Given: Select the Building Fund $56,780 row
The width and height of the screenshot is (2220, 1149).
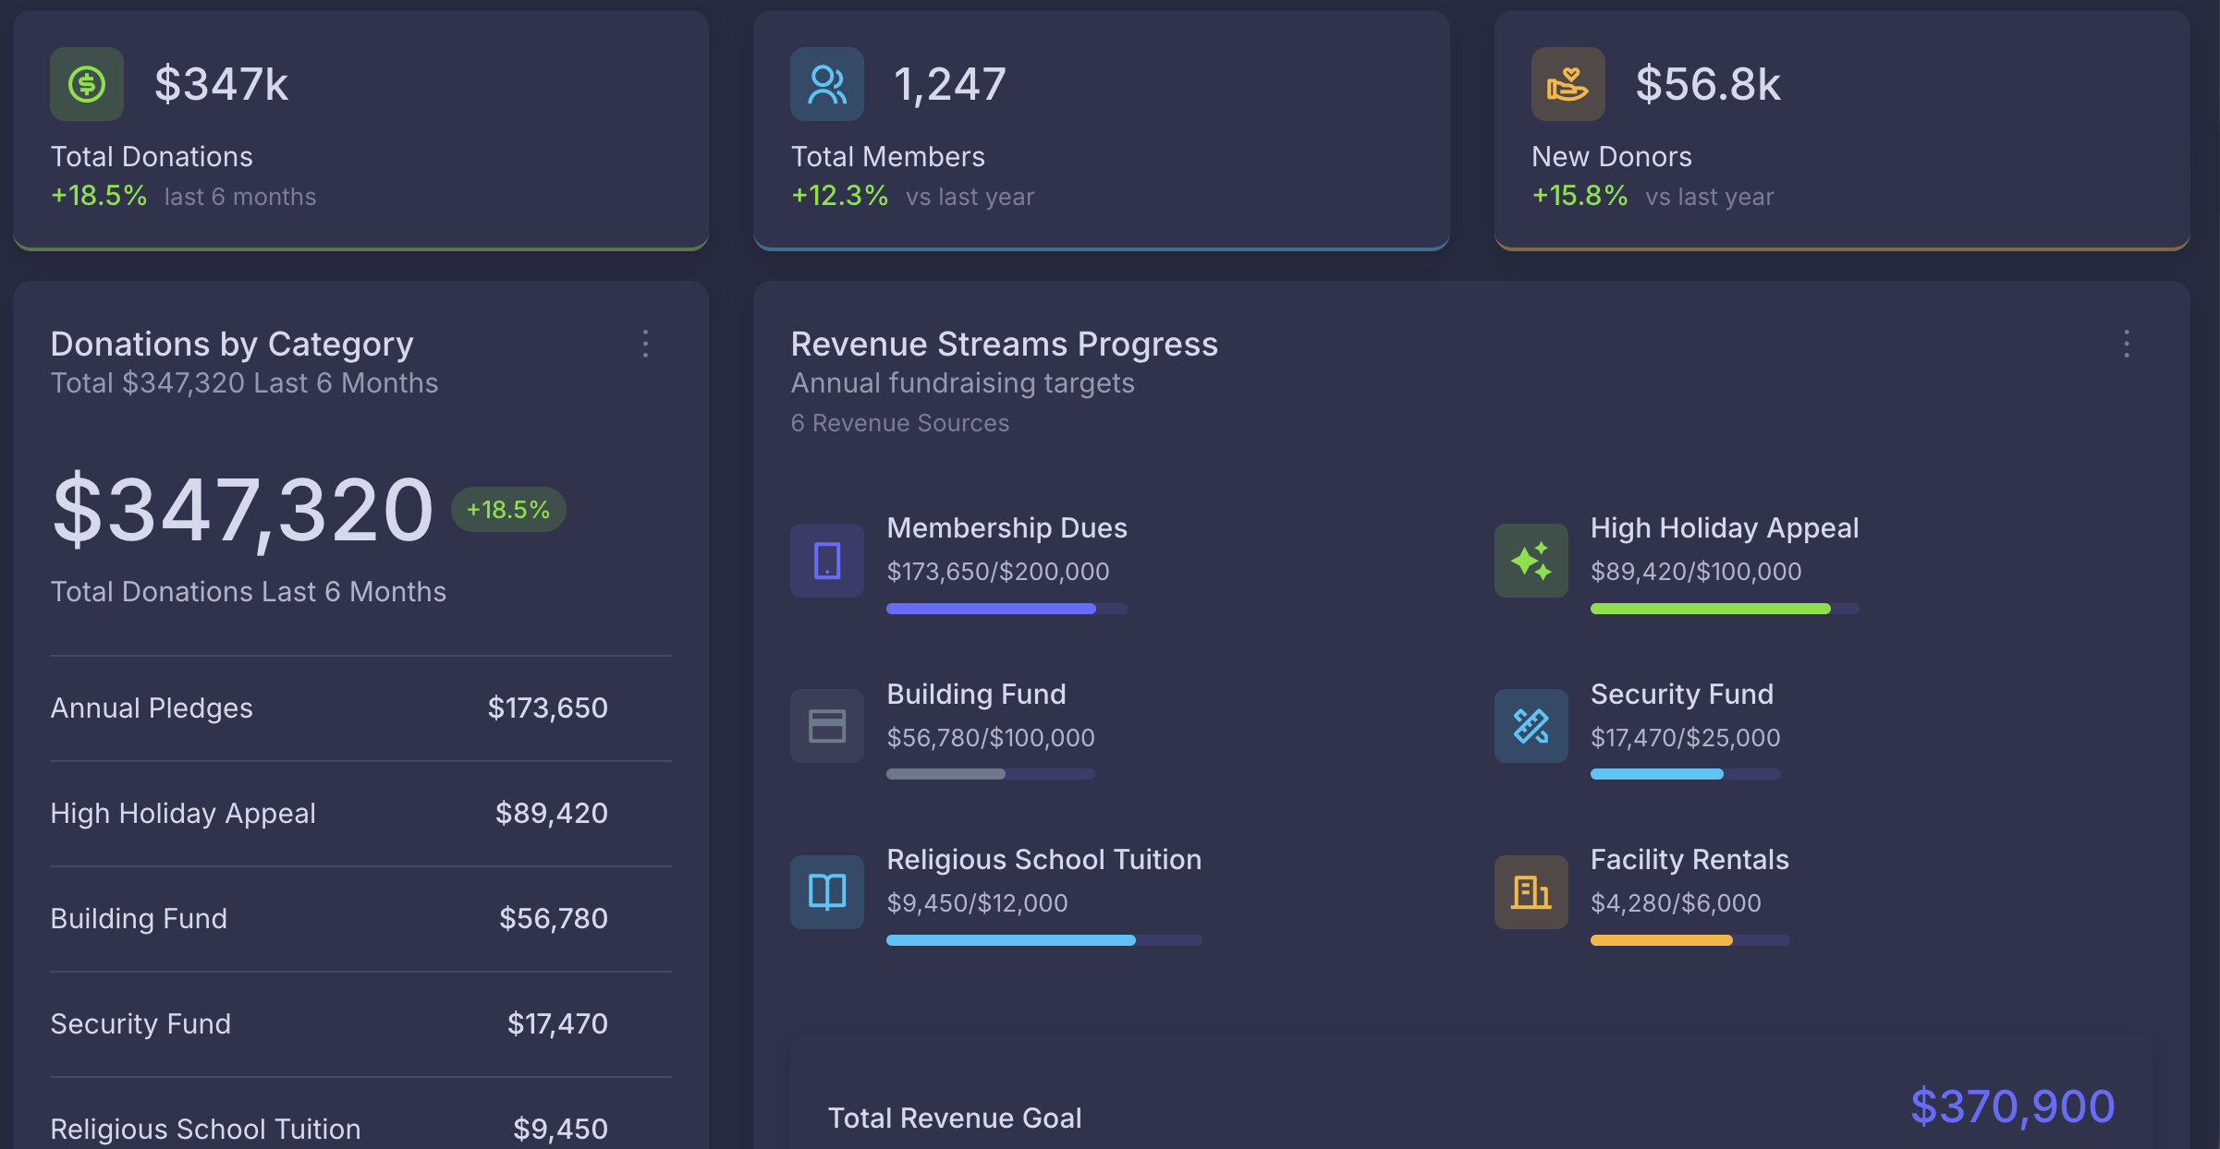Looking at the screenshot, I should (360, 919).
